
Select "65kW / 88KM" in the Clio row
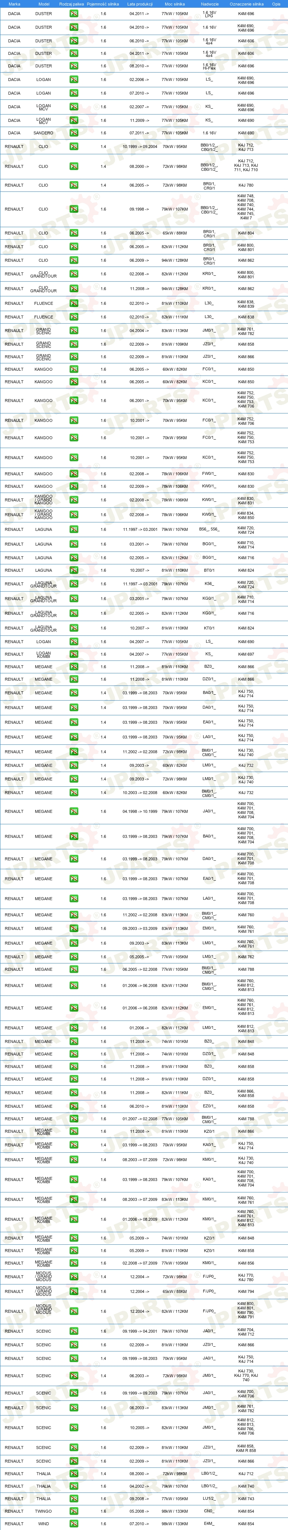point(175,233)
